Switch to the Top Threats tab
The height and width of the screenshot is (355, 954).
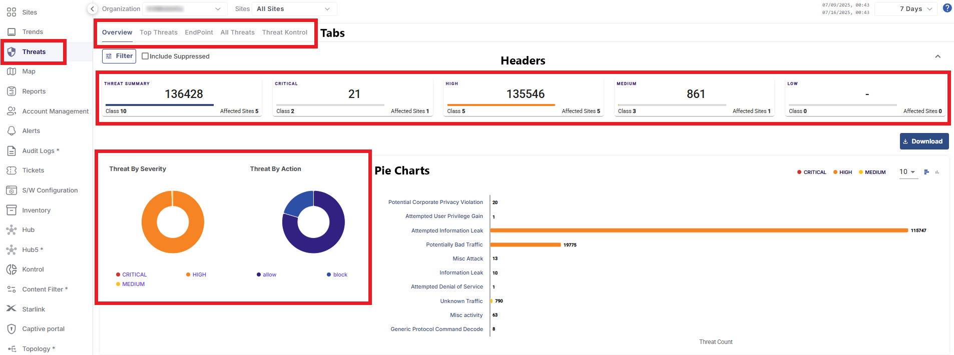[159, 32]
